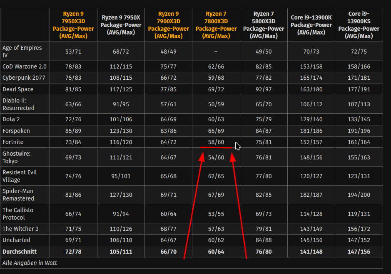This screenshot has height=274, width=391.
Task: Select the CoD Warzone 2.0 row label
Action: 25,67
